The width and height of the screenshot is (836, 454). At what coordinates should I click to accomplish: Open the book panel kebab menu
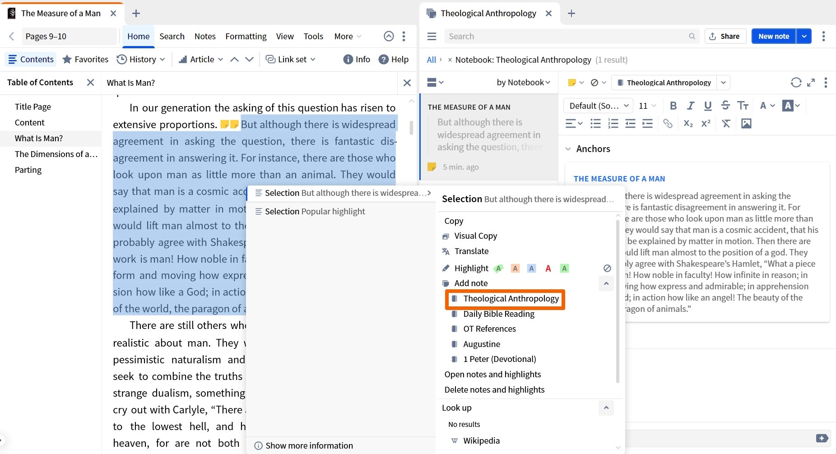(404, 37)
